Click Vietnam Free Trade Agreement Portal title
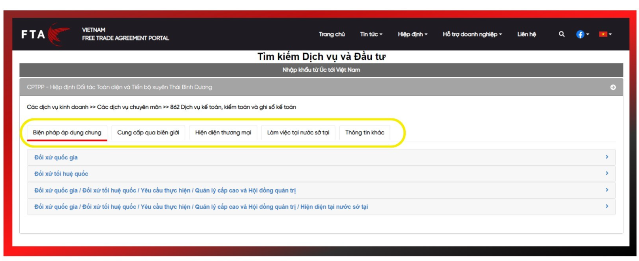 pyautogui.click(x=125, y=34)
